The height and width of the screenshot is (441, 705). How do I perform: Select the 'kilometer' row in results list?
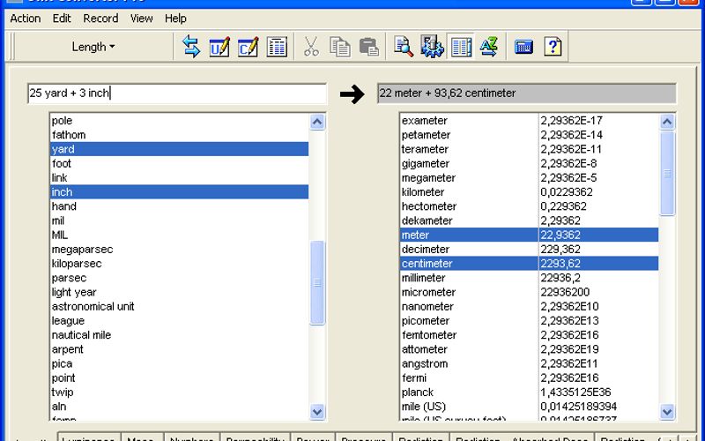coord(423,192)
